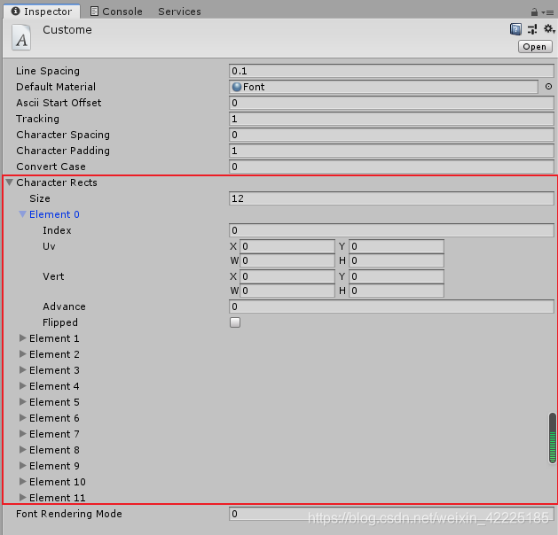This screenshot has height=535, width=558.
Task: Edit the Uv H field
Action: pyautogui.click(x=397, y=260)
